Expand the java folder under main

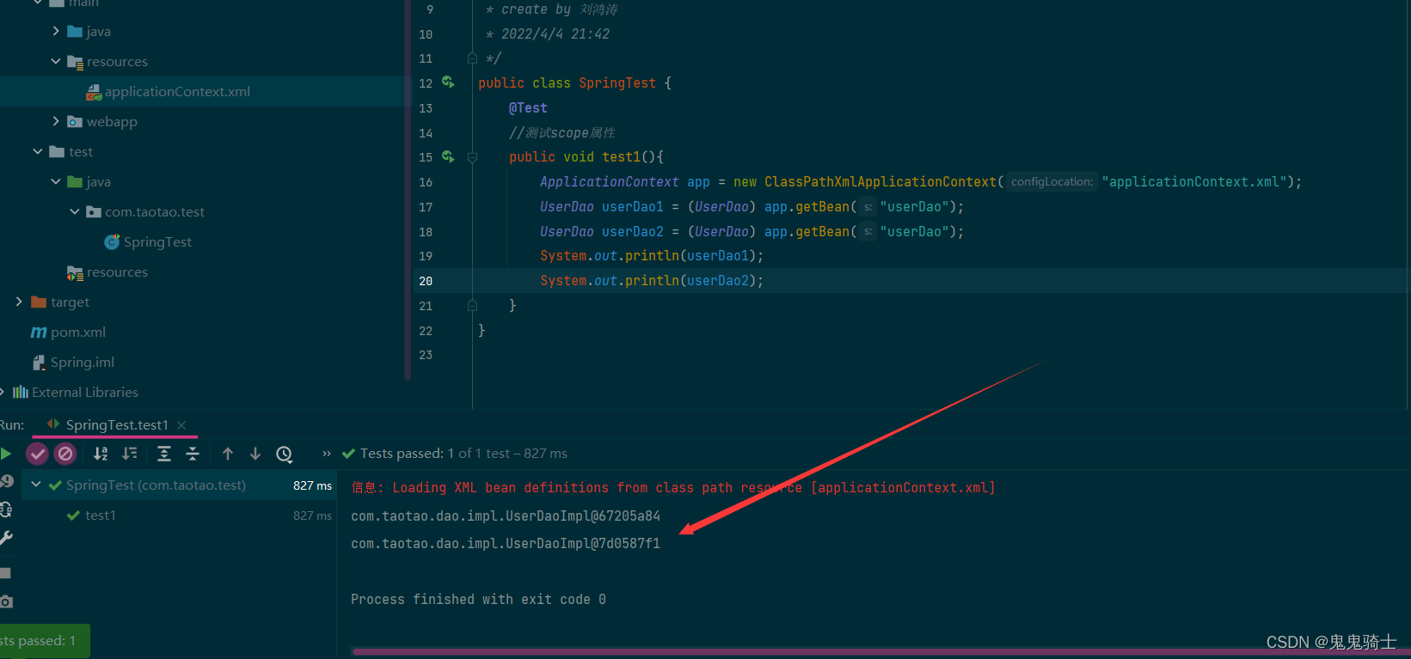(x=56, y=31)
